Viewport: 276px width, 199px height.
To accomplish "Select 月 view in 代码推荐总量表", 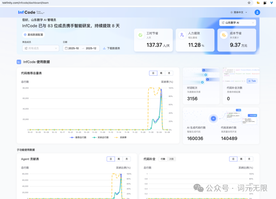I will coord(169,73).
